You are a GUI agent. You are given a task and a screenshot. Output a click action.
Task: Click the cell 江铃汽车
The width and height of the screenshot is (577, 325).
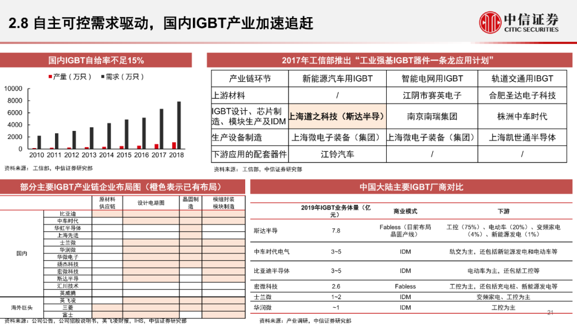click(x=338, y=154)
